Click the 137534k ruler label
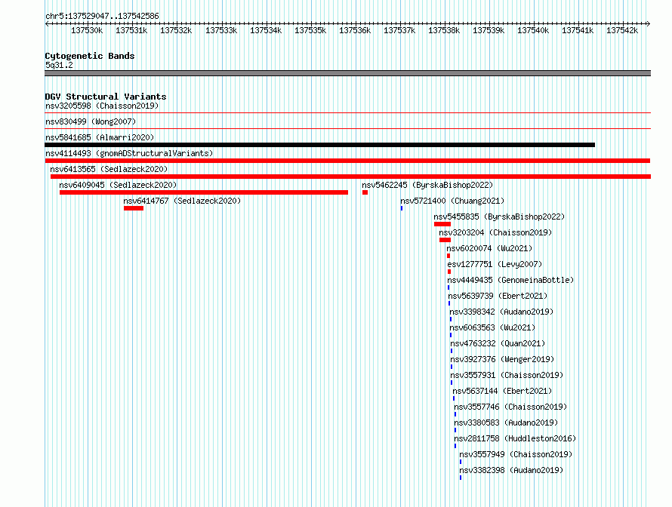Image resolution: width=672 pixels, height=507 pixels. (x=266, y=30)
